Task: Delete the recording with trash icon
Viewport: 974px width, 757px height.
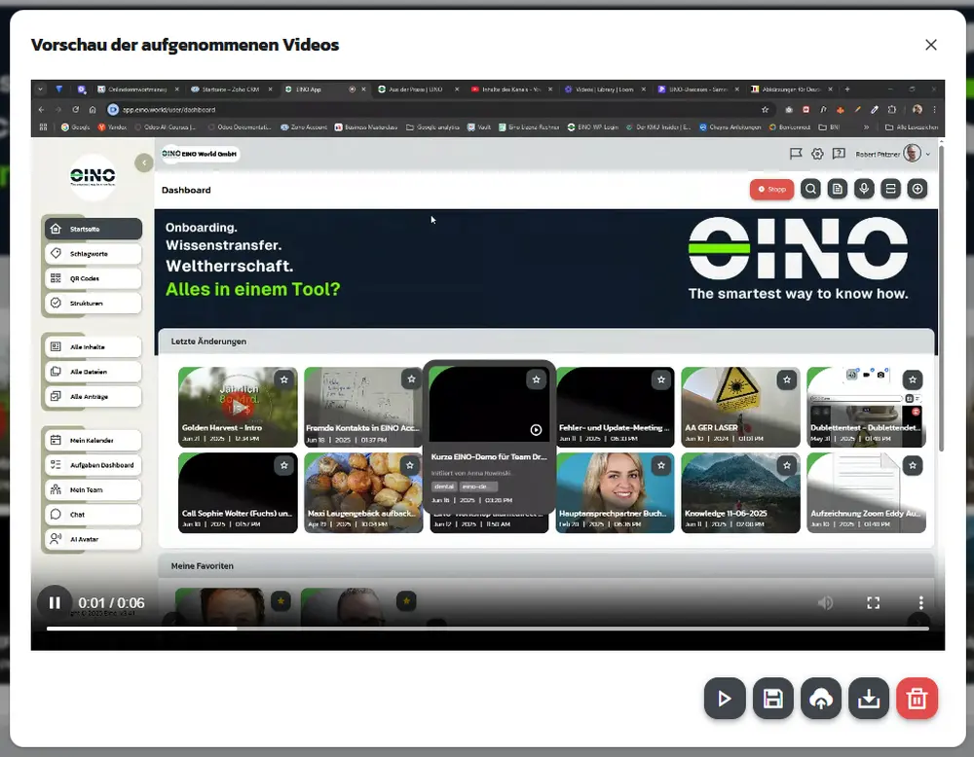Action: tap(917, 699)
